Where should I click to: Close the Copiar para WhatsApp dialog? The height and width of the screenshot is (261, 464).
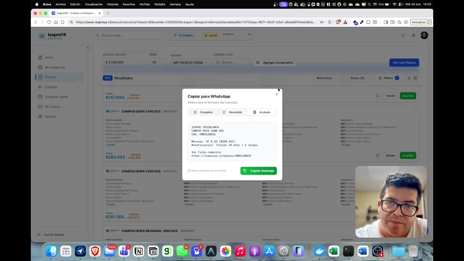point(277,95)
